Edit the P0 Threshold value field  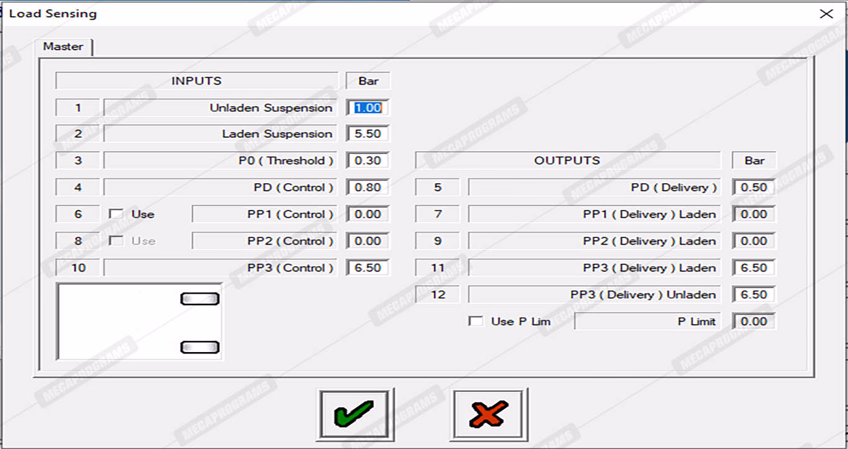click(368, 161)
